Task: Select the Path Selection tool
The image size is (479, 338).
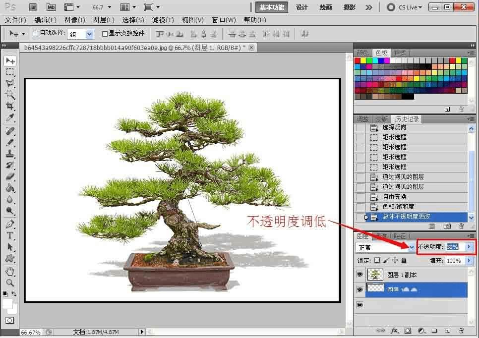Action: tap(10, 247)
